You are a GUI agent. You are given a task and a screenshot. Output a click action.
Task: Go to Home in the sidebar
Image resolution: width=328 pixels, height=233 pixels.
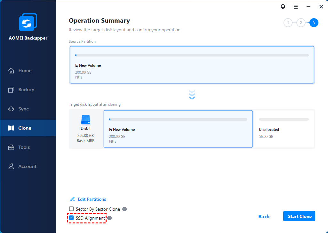[x=25, y=71]
